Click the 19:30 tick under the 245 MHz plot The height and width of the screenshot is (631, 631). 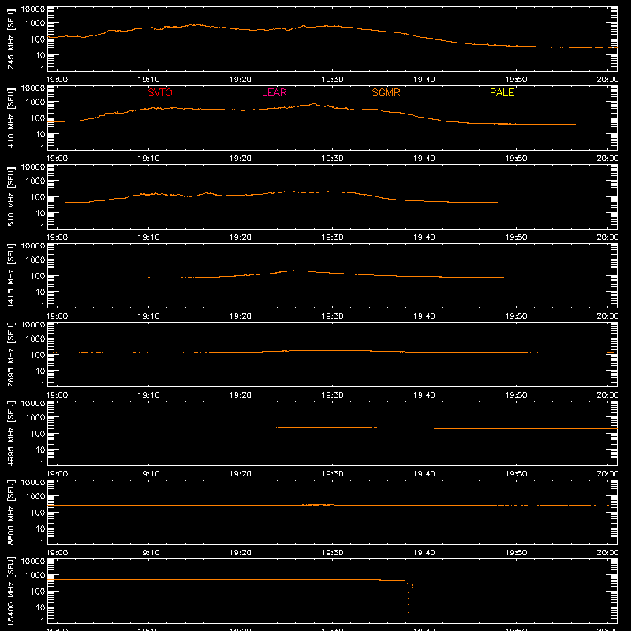click(332, 80)
